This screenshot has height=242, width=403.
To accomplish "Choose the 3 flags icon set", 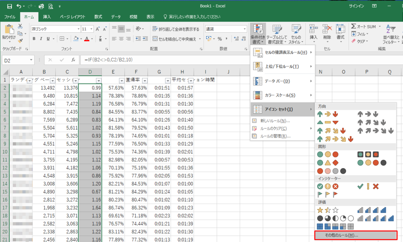I will pos(328,194).
